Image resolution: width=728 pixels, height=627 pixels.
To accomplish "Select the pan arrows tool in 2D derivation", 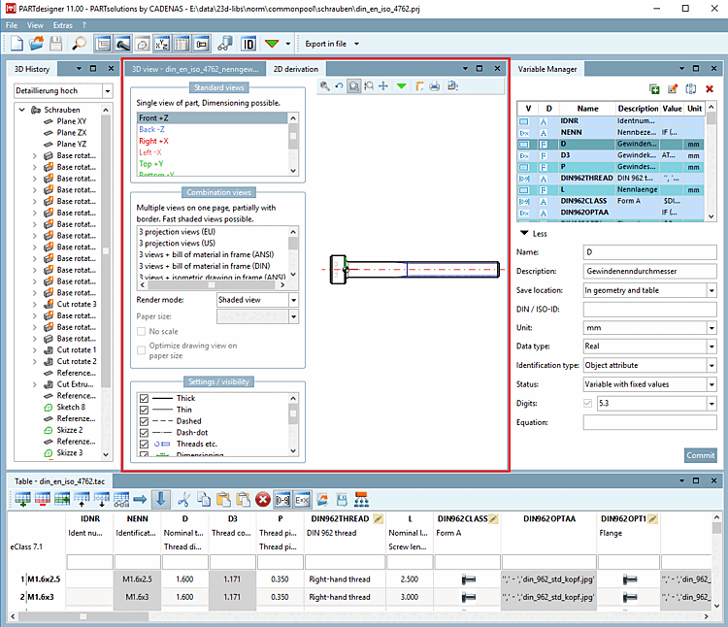I will tap(383, 86).
